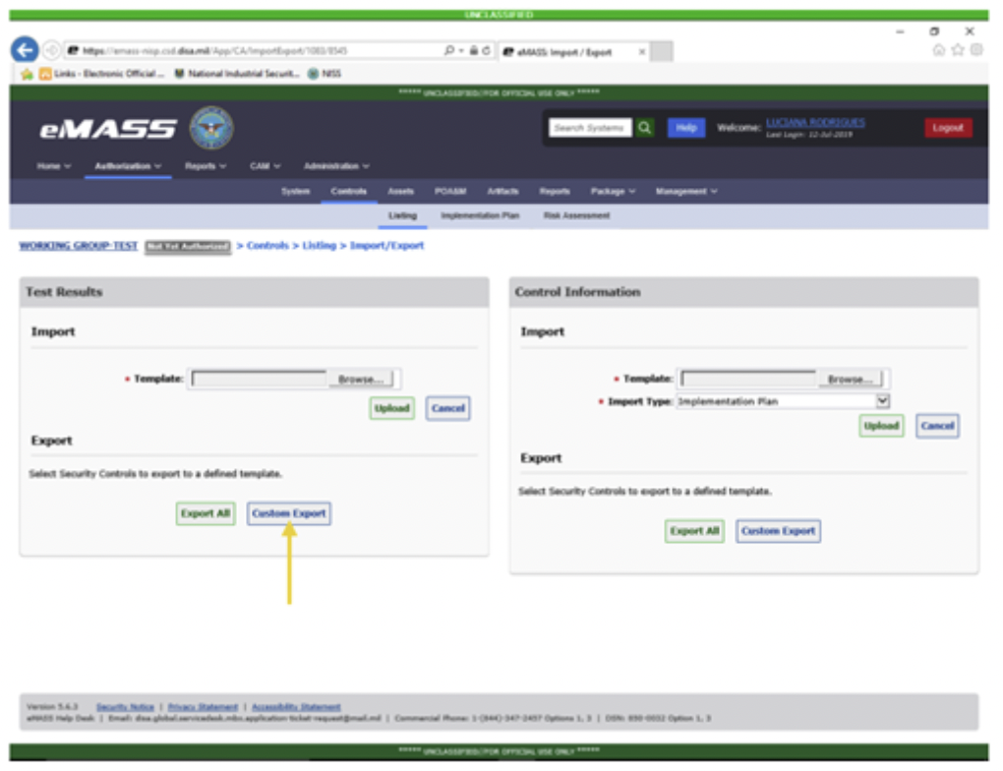
Task: Open the Security Notice link in the footer
Action: (x=125, y=706)
